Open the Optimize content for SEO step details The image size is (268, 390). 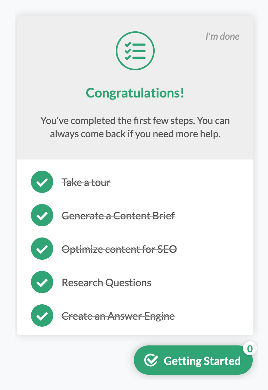click(x=119, y=249)
